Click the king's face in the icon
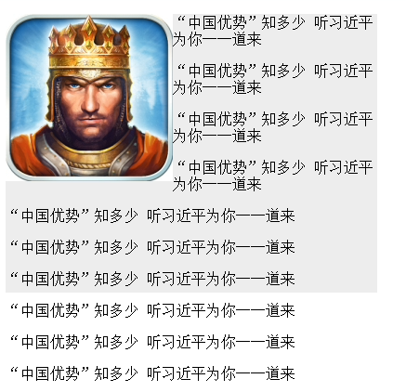Screen dimensions: 406x392 (x=91, y=105)
